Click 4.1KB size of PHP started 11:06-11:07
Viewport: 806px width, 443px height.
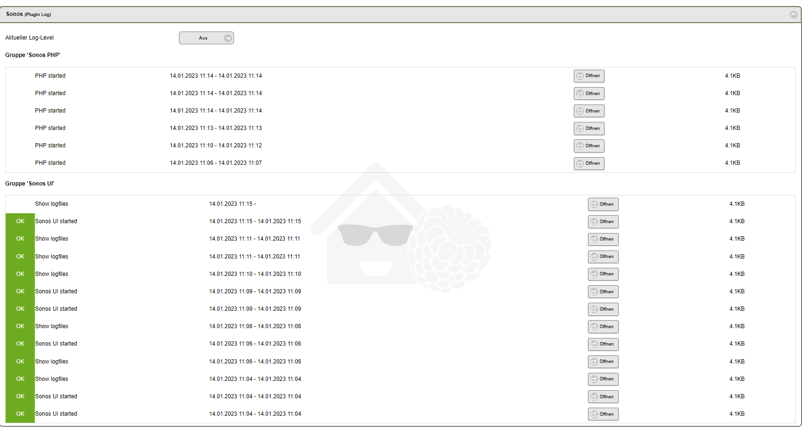[x=733, y=163]
